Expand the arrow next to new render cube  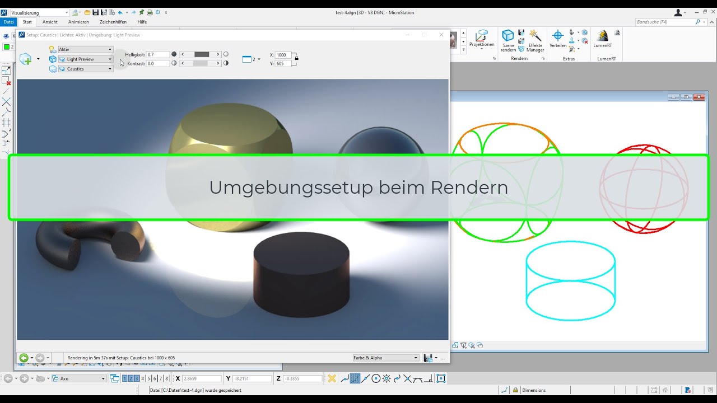pos(38,59)
